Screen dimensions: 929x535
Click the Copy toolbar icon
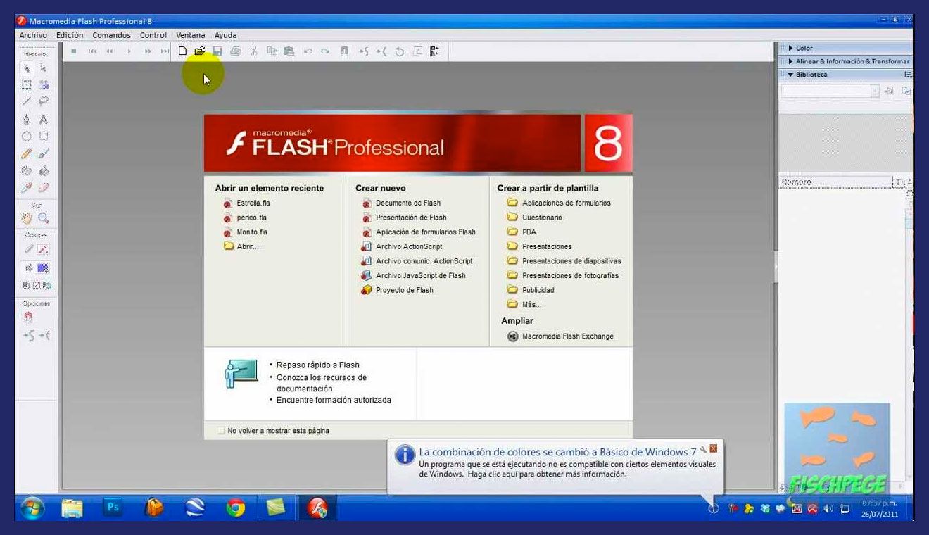(x=272, y=51)
